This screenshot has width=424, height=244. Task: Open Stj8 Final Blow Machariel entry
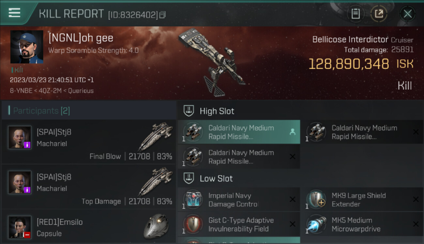point(89,142)
